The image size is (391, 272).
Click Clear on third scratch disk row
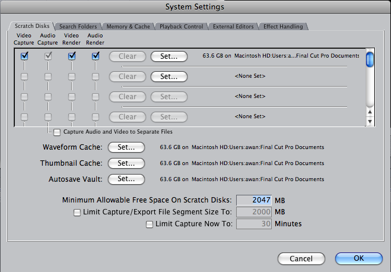pos(128,97)
